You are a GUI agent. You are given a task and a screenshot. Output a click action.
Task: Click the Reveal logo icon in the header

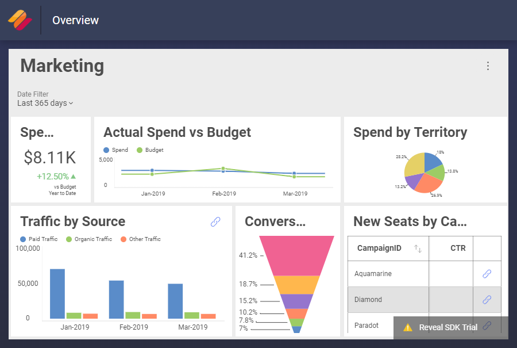coord(21,20)
